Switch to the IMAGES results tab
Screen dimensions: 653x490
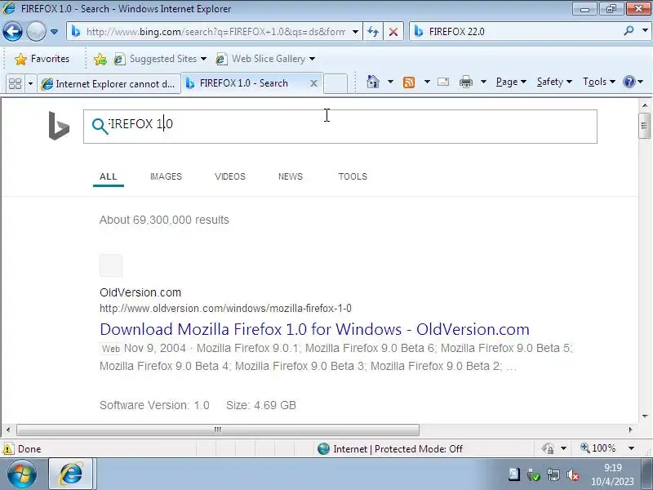166,176
